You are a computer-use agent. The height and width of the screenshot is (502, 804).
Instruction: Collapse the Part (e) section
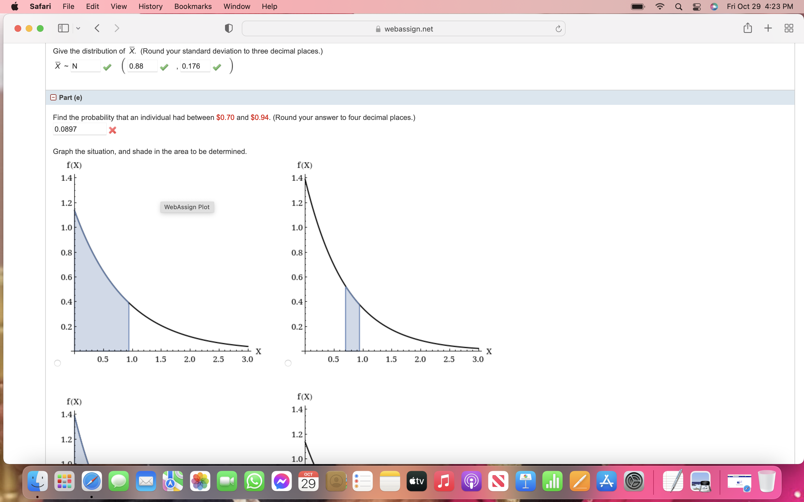point(53,97)
